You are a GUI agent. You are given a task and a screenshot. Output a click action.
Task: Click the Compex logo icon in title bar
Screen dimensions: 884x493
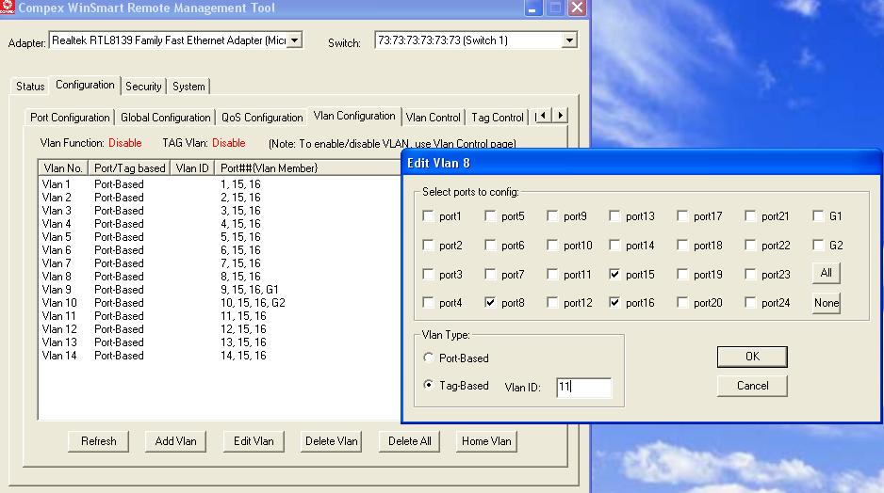coord(8,8)
